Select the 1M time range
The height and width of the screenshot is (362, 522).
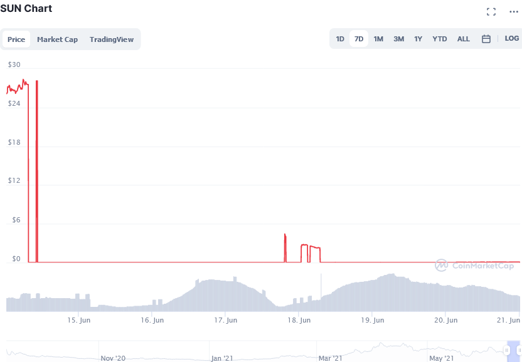(378, 39)
